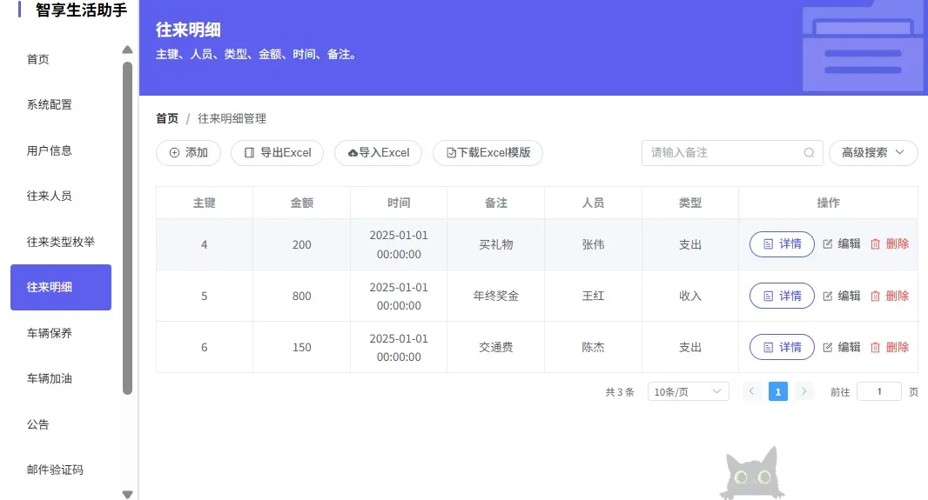The width and height of the screenshot is (928, 500).
Task: Click the 下载Excel模版 button
Action: click(x=488, y=152)
